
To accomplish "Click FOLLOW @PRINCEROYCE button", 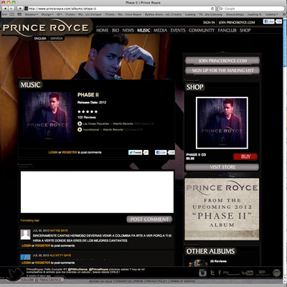I will [x=41, y=280].
